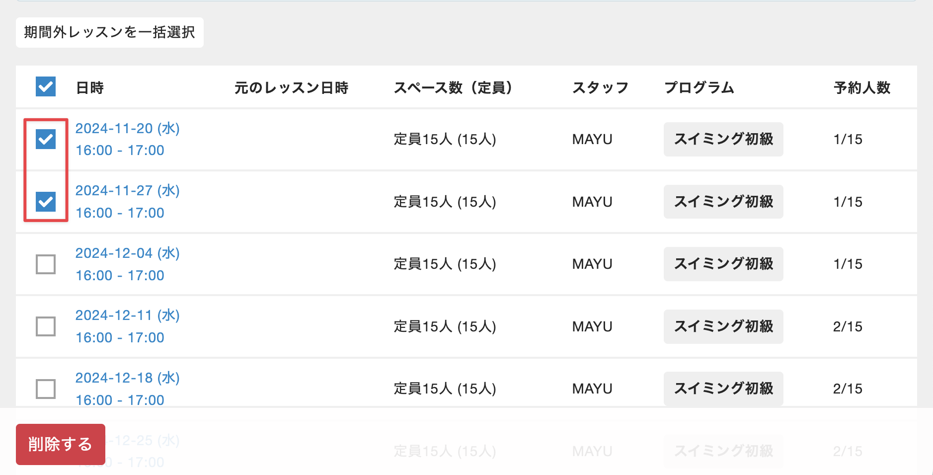The height and width of the screenshot is (475, 933).
Task: Open the 2024-12-18 (水) lesson link
Action: click(127, 378)
